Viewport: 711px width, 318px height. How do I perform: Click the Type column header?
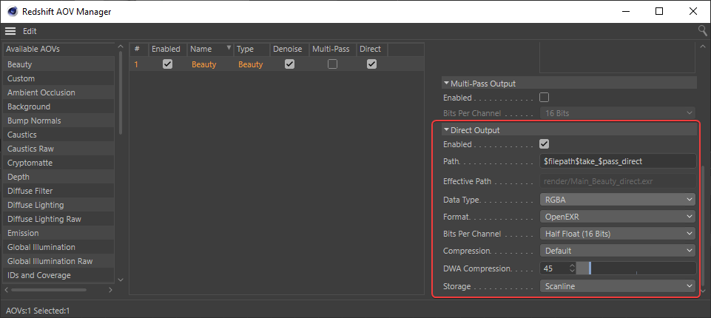coord(245,50)
